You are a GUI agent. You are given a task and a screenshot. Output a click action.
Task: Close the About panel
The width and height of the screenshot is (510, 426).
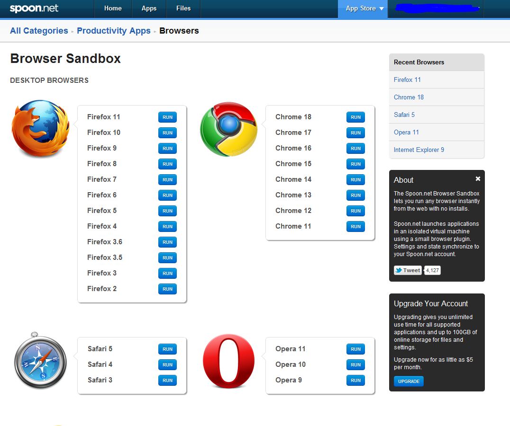478,179
